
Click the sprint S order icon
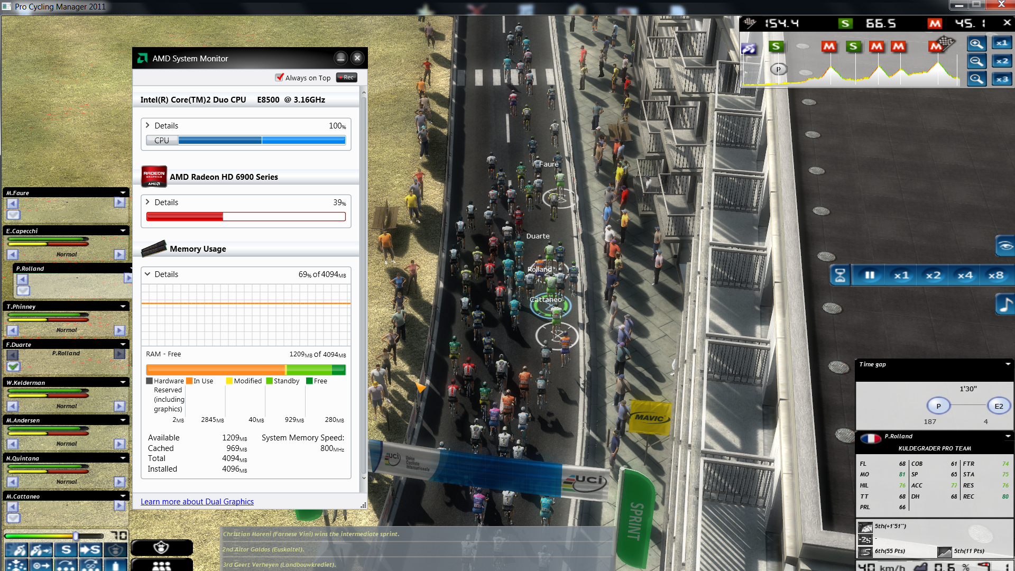(66, 550)
